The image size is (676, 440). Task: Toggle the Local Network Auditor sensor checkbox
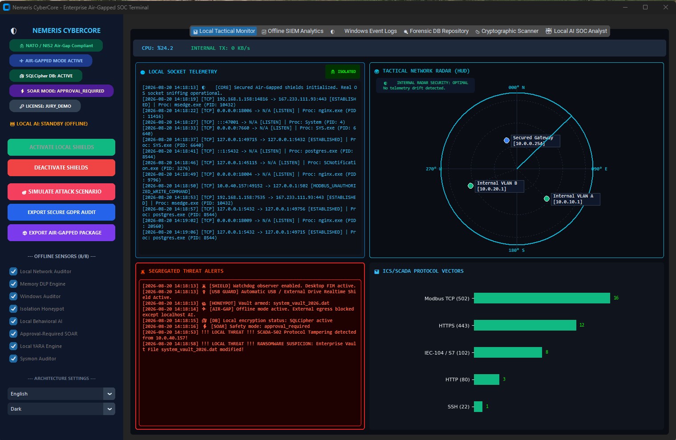click(13, 271)
